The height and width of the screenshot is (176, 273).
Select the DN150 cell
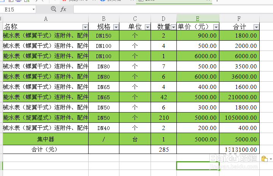(x=104, y=35)
